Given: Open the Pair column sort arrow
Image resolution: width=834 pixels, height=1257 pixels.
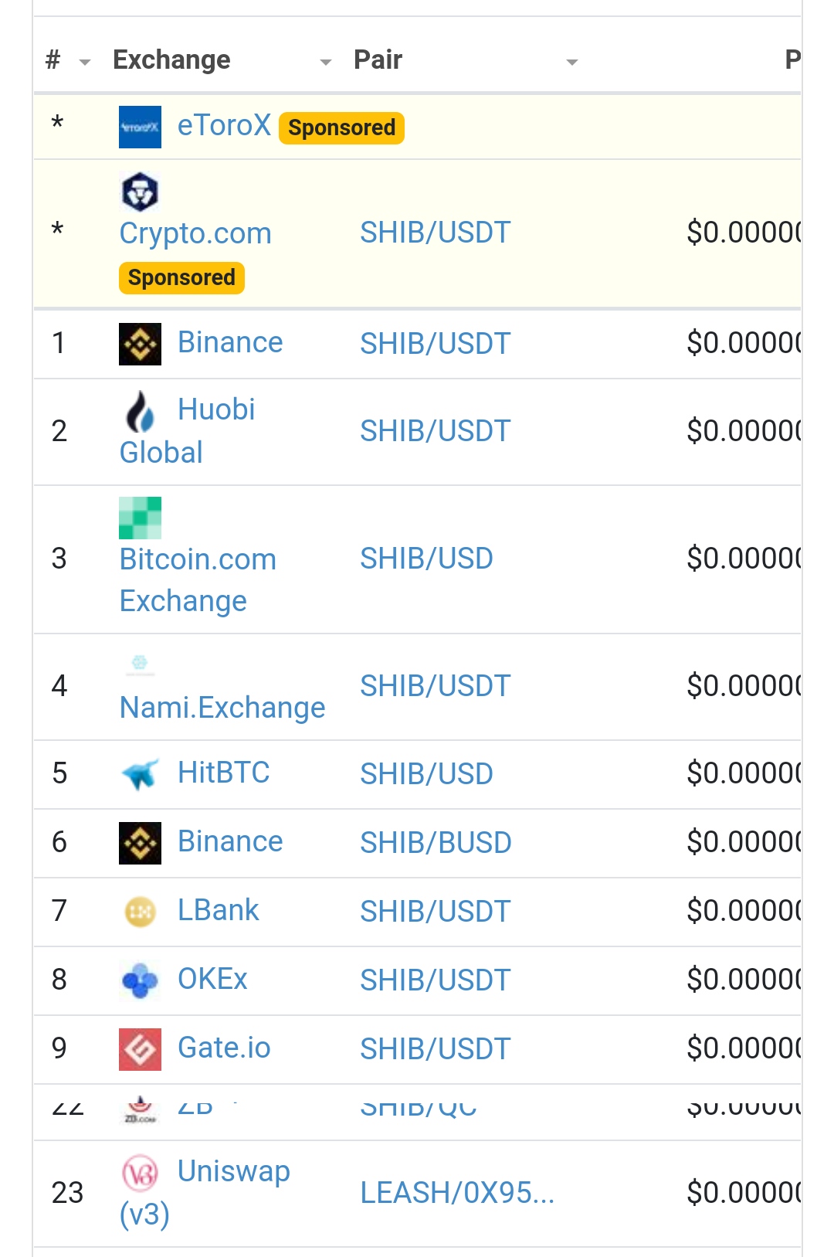Looking at the screenshot, I should (572, 62).
